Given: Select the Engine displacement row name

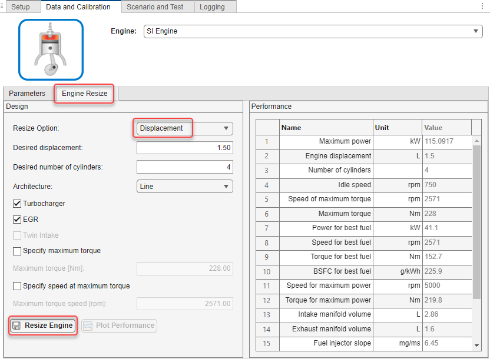Looking at the screenshot, I should pos(326,156).
